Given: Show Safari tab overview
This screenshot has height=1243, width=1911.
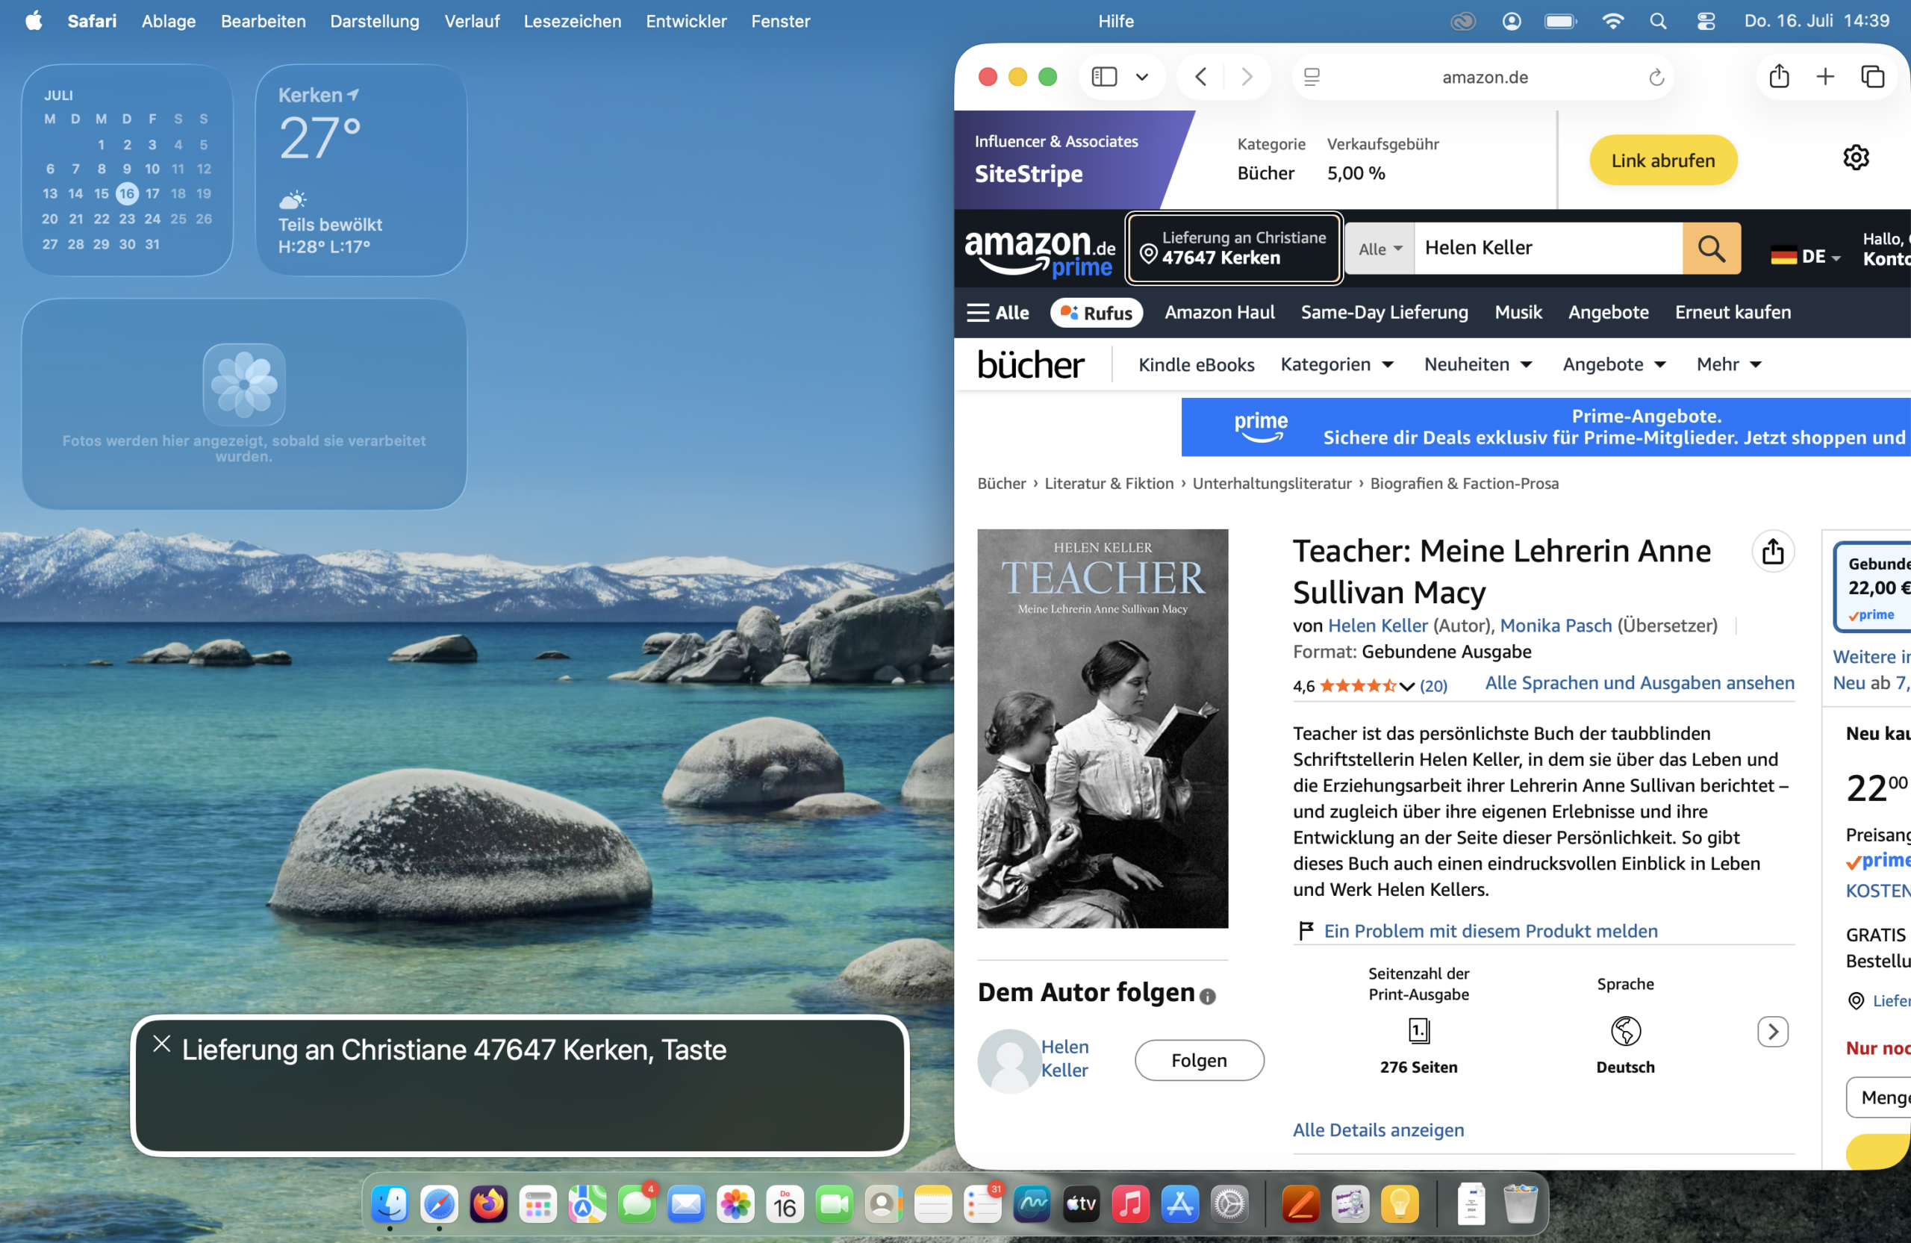Looking at the screenshot, I should tap(1872, 76).
